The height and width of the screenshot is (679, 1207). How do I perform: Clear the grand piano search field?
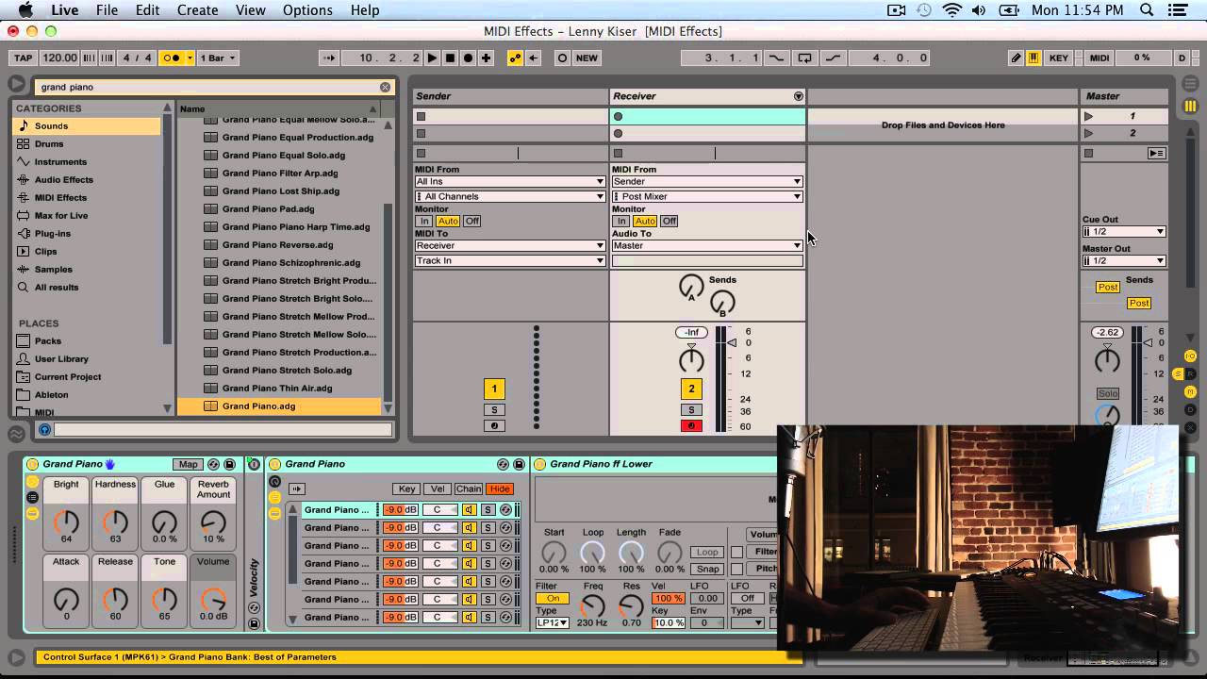pyautogui.click(x=385, y=87)
